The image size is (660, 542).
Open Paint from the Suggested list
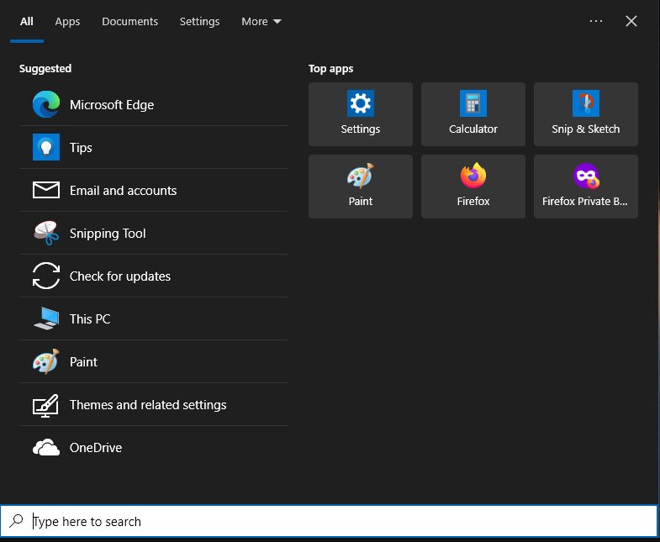(x=83, y=362)
